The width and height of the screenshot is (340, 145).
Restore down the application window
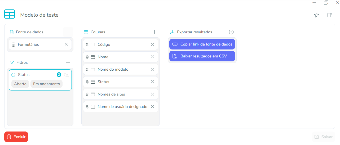click(x=326, y=3)
